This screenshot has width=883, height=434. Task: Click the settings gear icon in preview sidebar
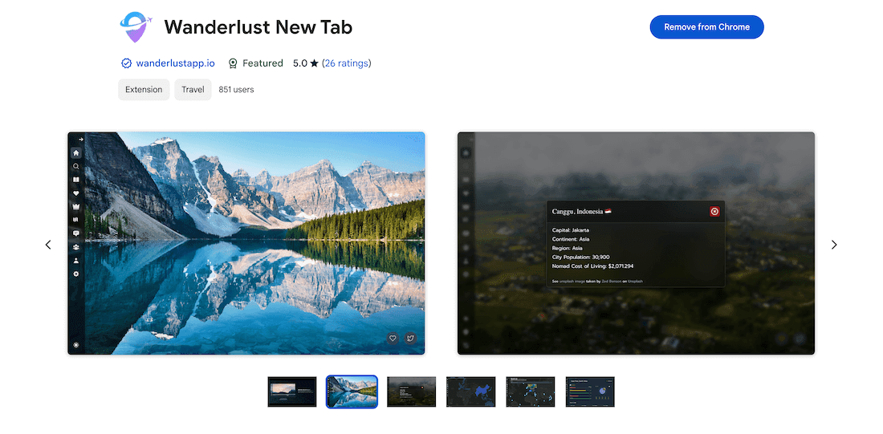coord(76,274)
